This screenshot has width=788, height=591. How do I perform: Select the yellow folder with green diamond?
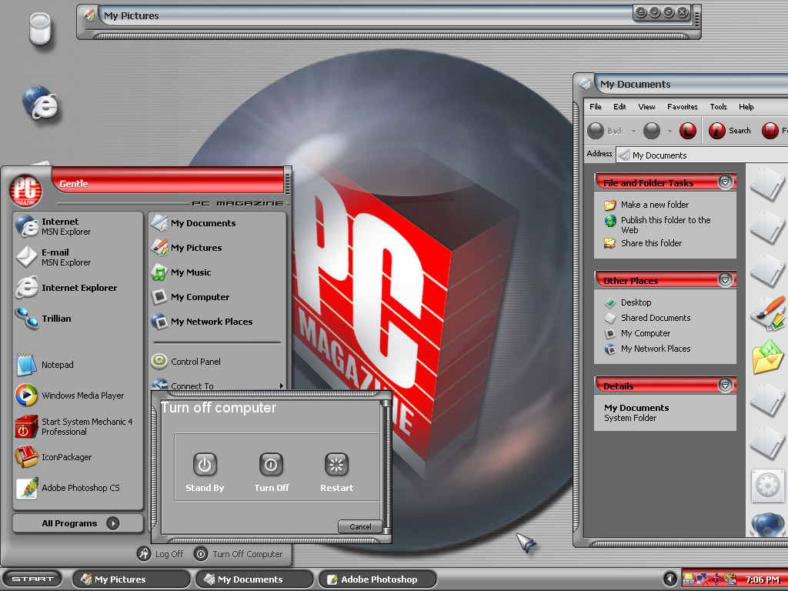[767, 356]
